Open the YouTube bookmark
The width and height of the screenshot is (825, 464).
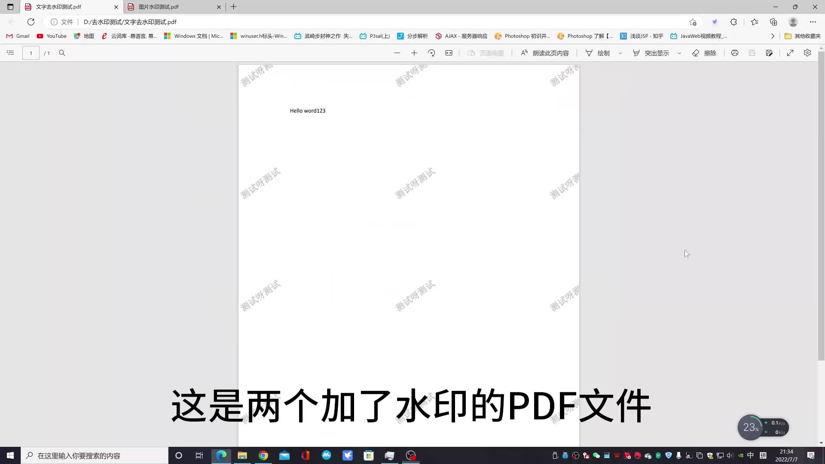(x=52, y=36)
